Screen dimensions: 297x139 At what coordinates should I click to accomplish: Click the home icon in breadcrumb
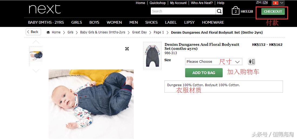tap(48, 32)
